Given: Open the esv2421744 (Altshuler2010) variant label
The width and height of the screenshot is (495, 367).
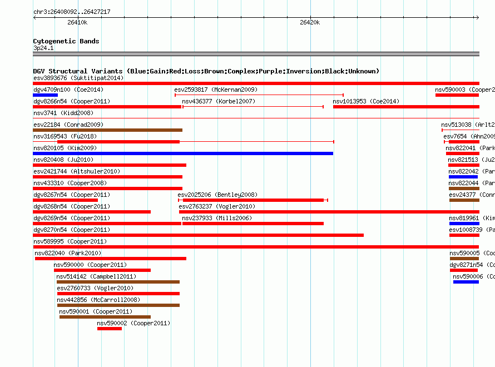Looking at the screenshot, I should tap(77, 171).
